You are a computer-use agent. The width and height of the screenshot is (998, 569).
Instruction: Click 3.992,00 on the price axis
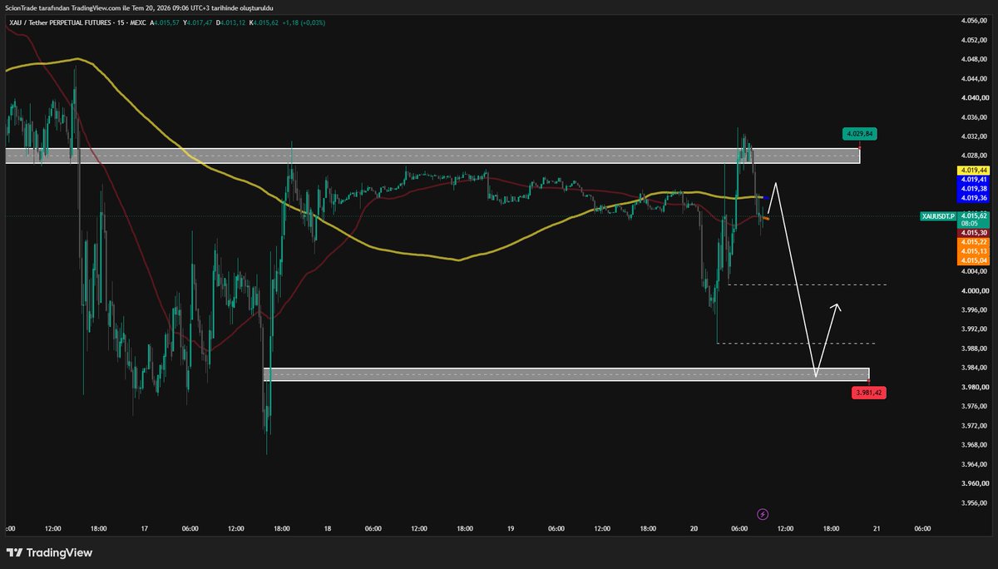(973, 329)
